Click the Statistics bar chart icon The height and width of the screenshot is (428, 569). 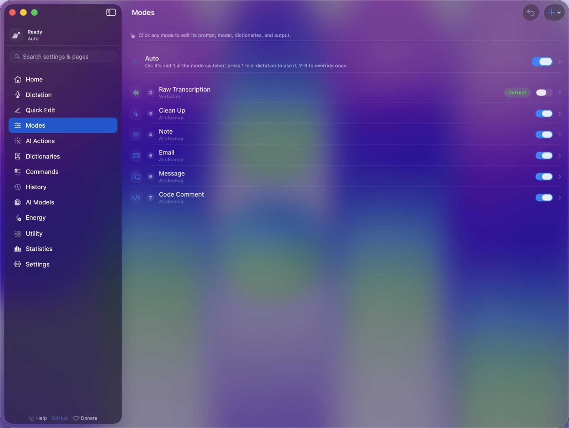tap(17, 249)
